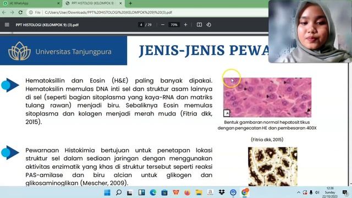Launch Microsoft Edge from the taskbar
352x198 pixels.
[x=153, y=193]
